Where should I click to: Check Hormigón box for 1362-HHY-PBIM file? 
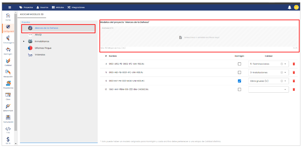point(239,89)
